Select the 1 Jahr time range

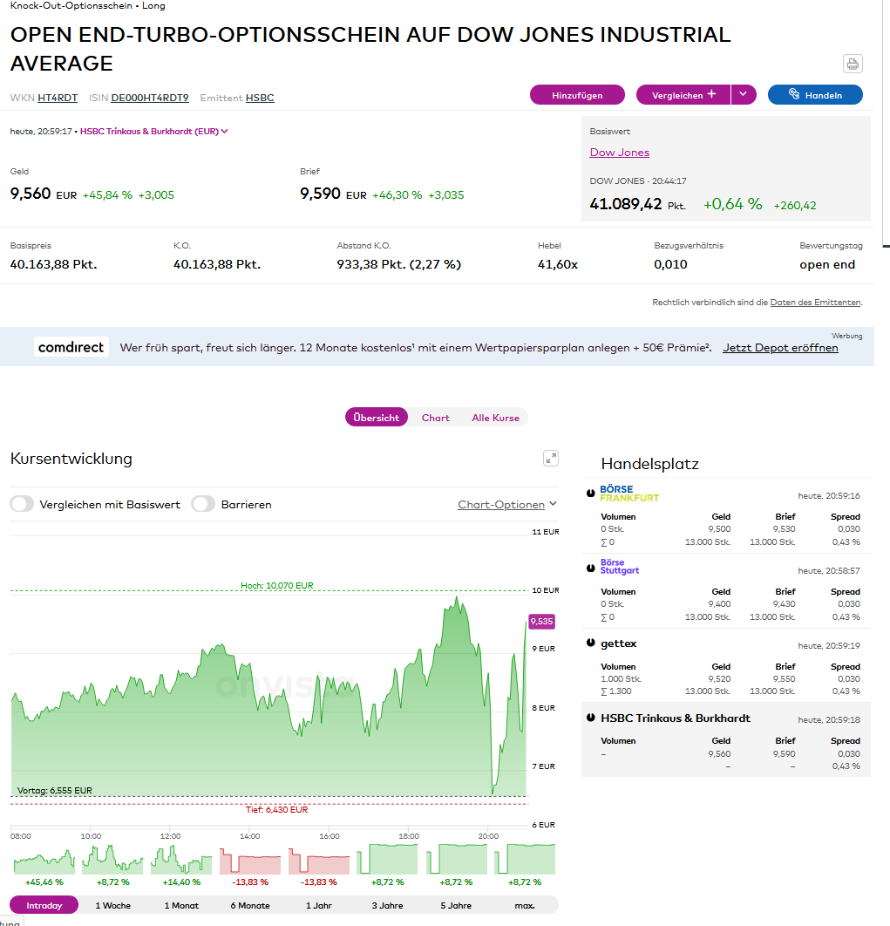click(319, 905)
